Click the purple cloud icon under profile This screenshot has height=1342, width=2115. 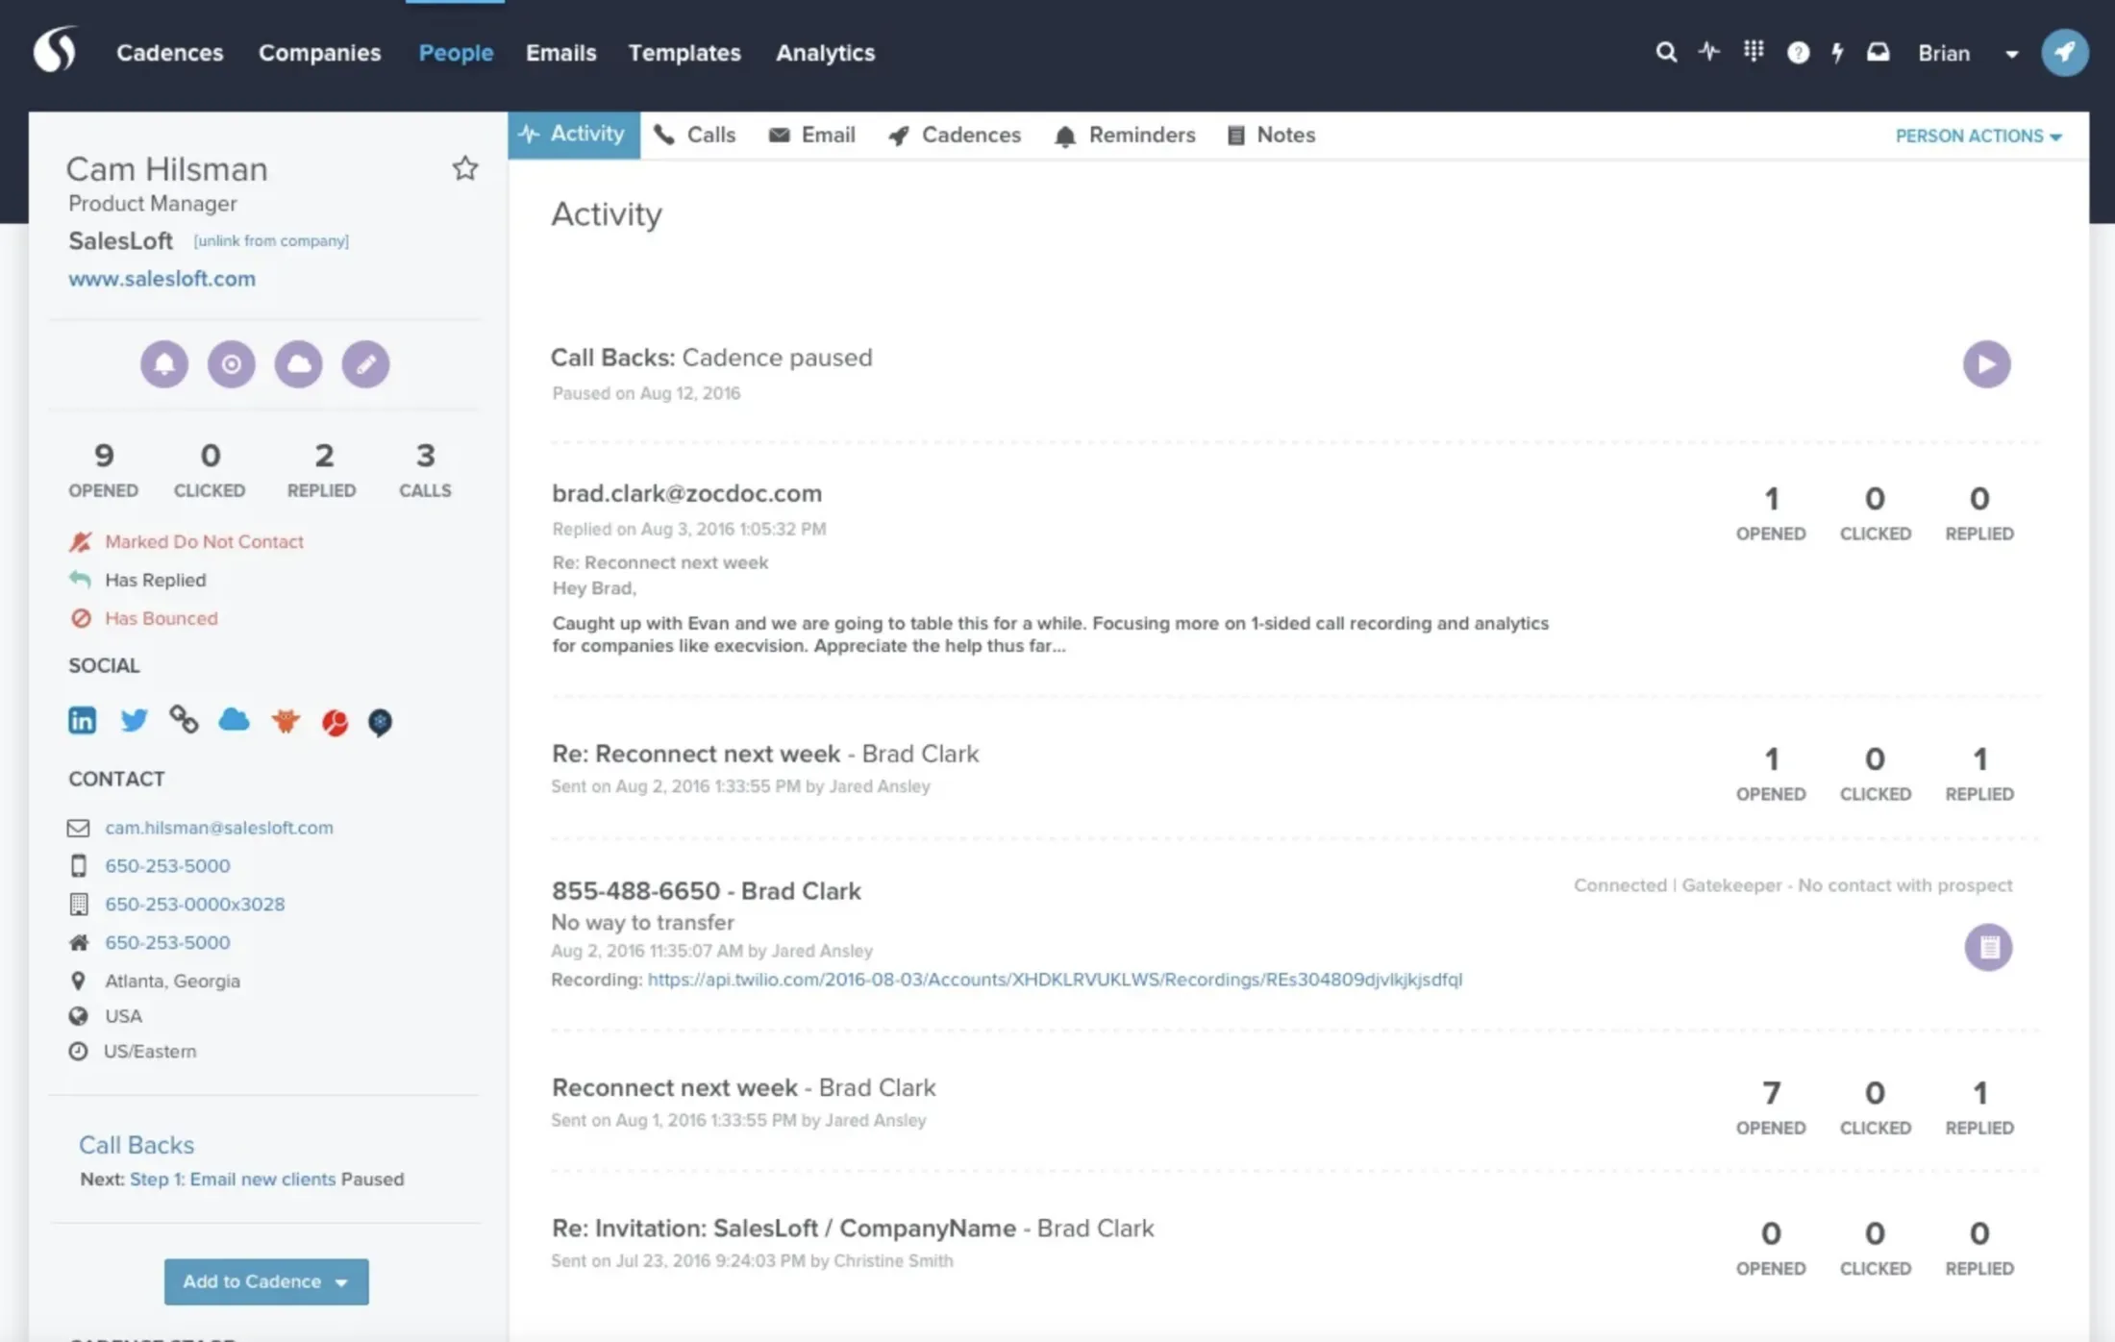click(298, 364)
